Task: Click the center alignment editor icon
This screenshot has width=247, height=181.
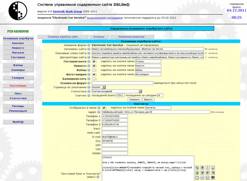Action: 202,173
